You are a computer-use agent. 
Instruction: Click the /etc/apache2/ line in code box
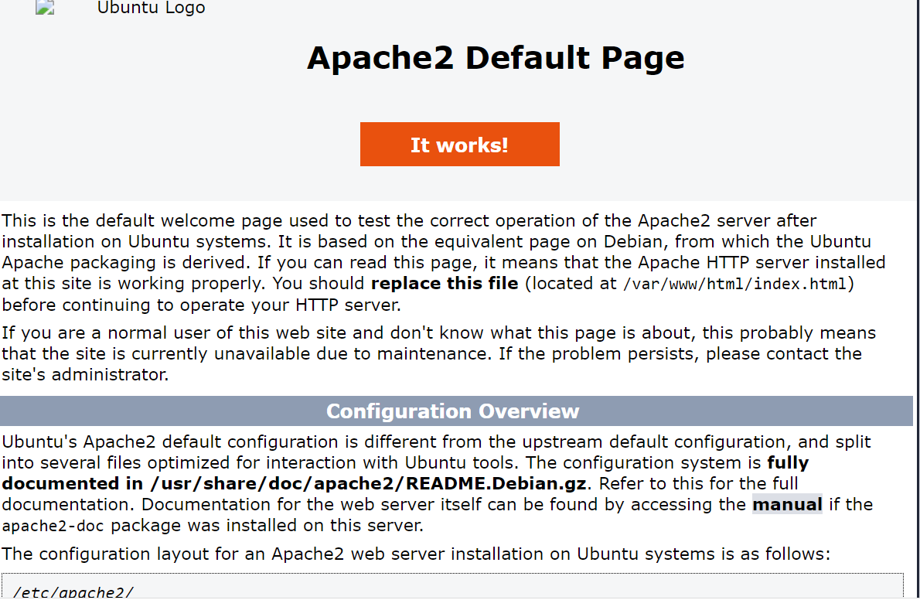coord(73,591)
